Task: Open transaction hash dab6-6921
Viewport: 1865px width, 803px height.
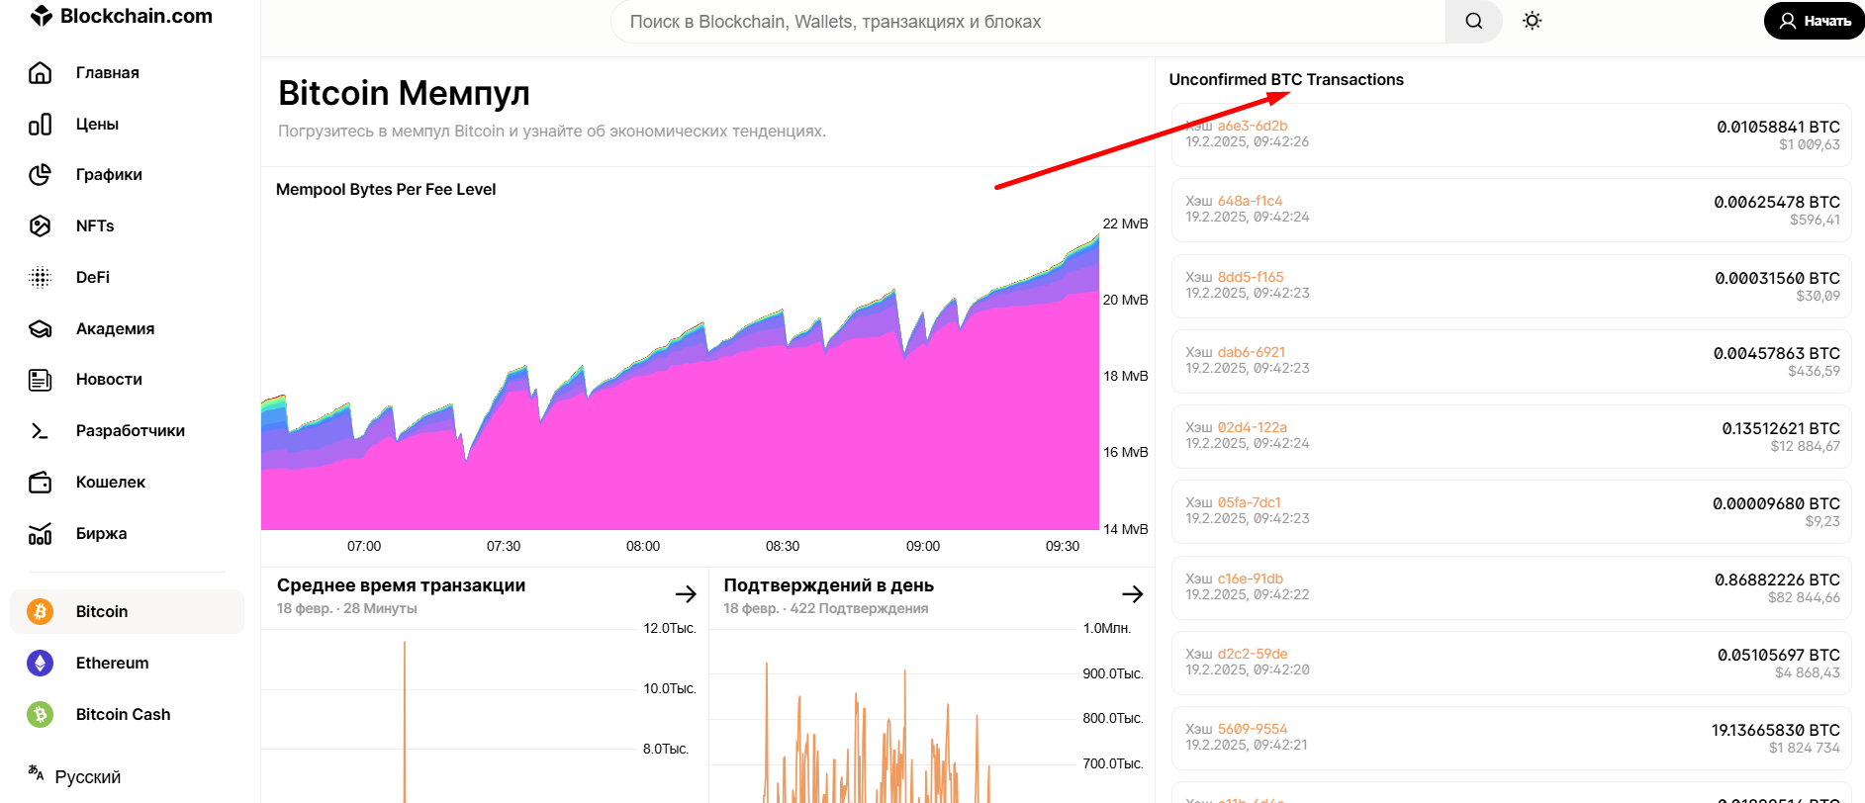Action: (x=1252, y=352)
